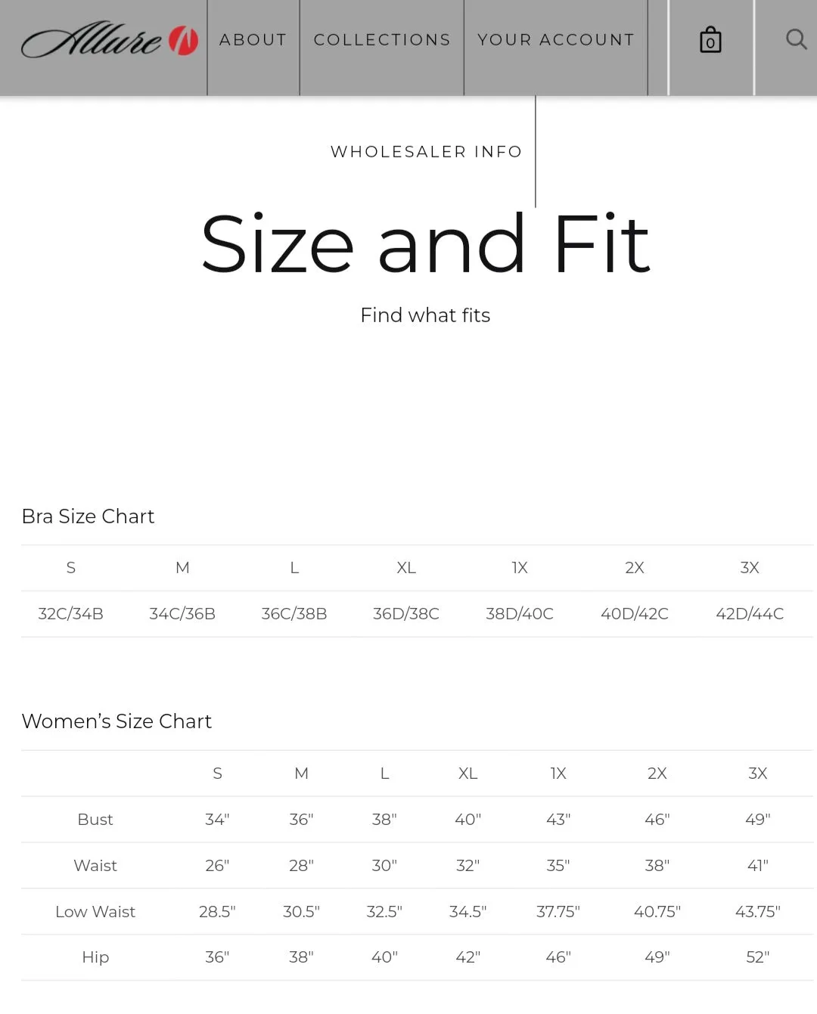This screenshot has height=1014, width=817.
Task: Click the 32C/34B bra size cell
Action: pos(71,614)
